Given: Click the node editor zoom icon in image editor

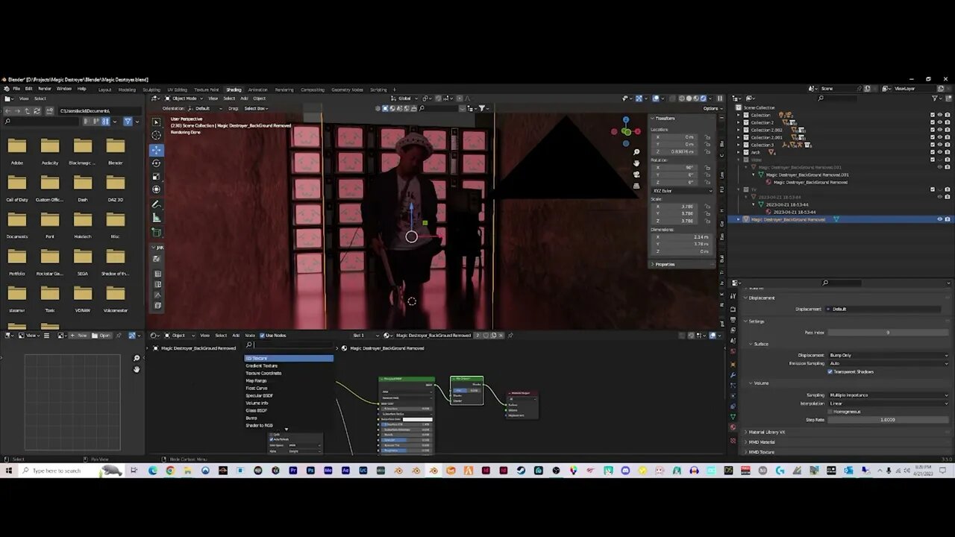Looking at the screenshot, I should 137,359.
